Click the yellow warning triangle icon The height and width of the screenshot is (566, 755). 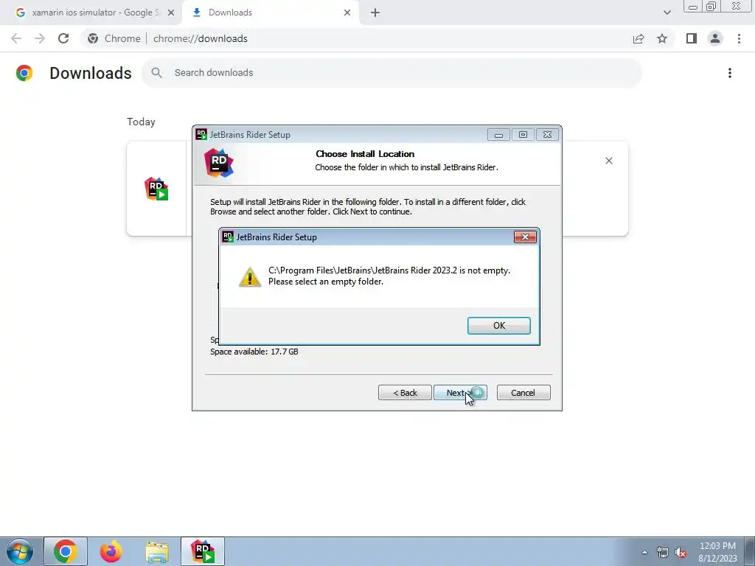(250, 277)
